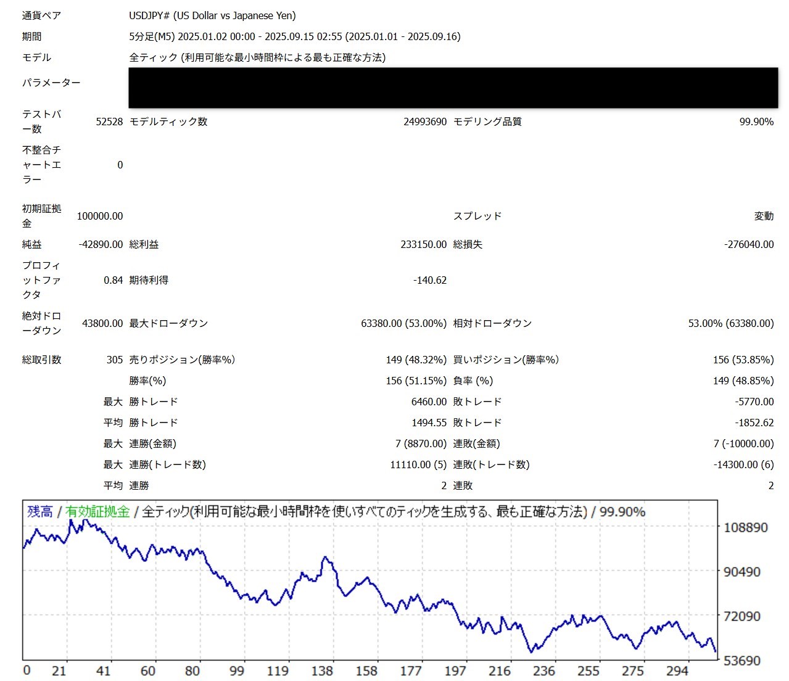Image resolution: width=789 pixels, height=681 pixels.
Task: Click the green 有効証拠金 legend label
Action: pos(97,511)
